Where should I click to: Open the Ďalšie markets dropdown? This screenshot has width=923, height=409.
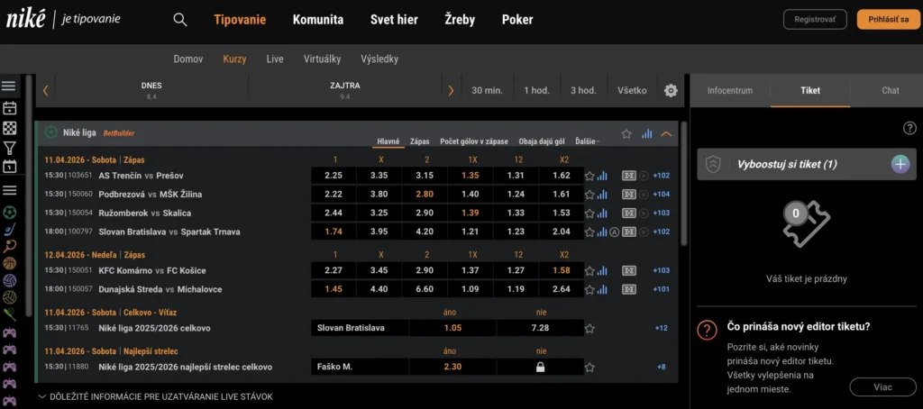point(587,141)
